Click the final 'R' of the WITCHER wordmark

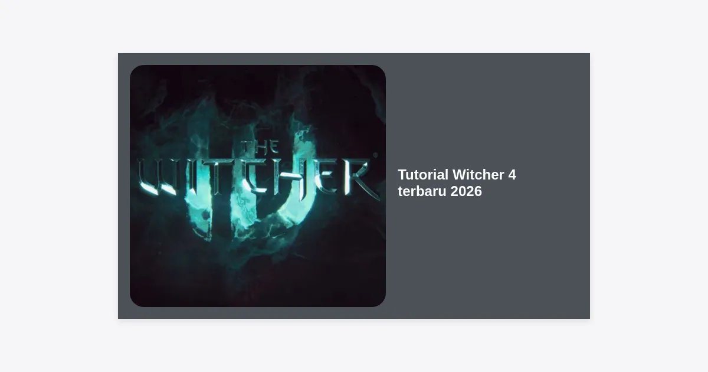pyautogui.click(x=361, y=179)
